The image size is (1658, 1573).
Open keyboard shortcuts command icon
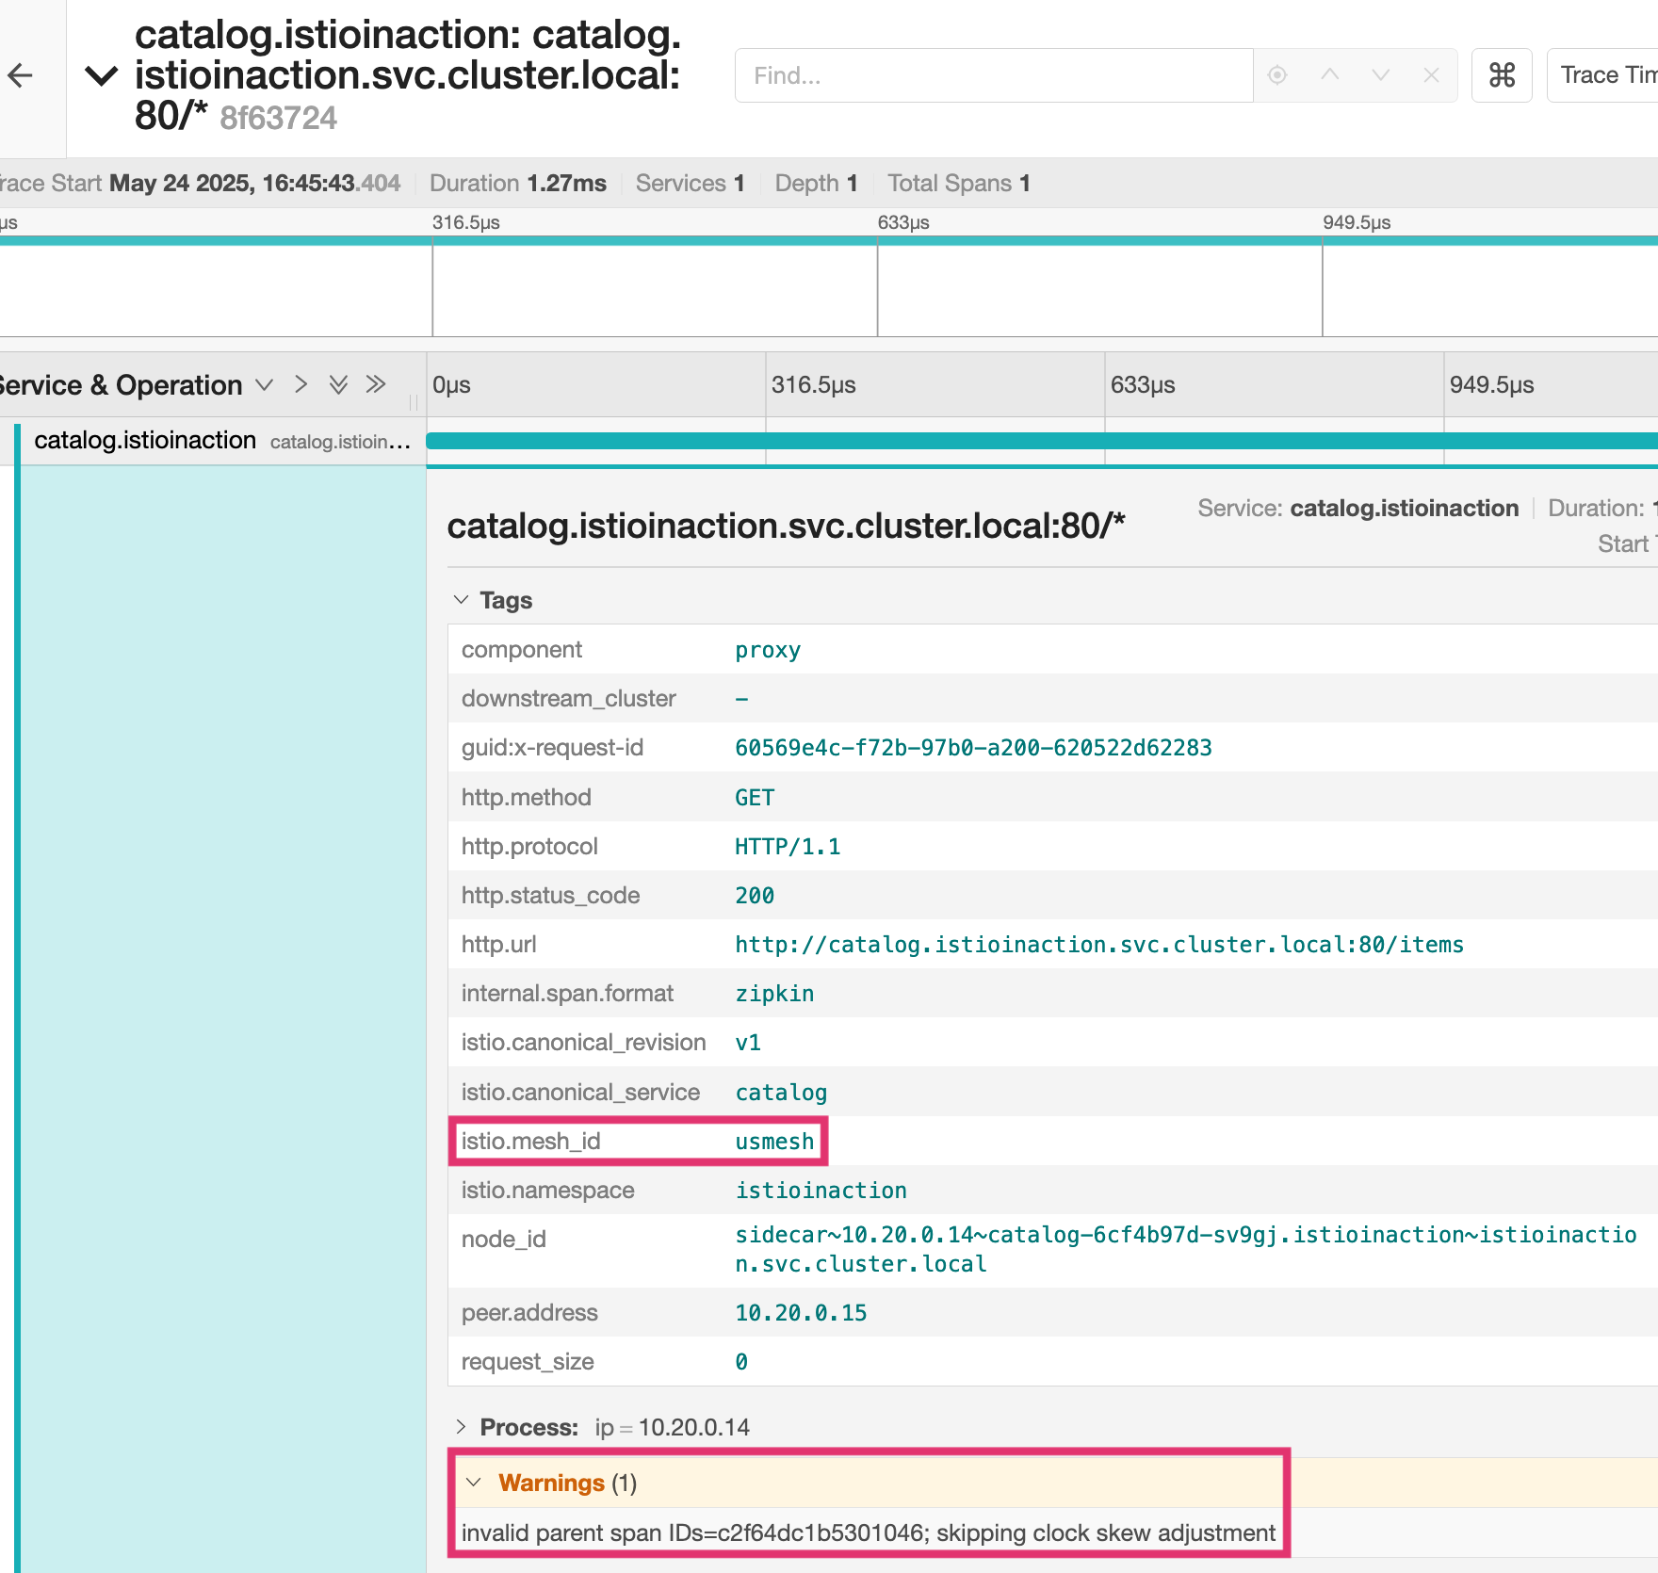point(1502,75)
